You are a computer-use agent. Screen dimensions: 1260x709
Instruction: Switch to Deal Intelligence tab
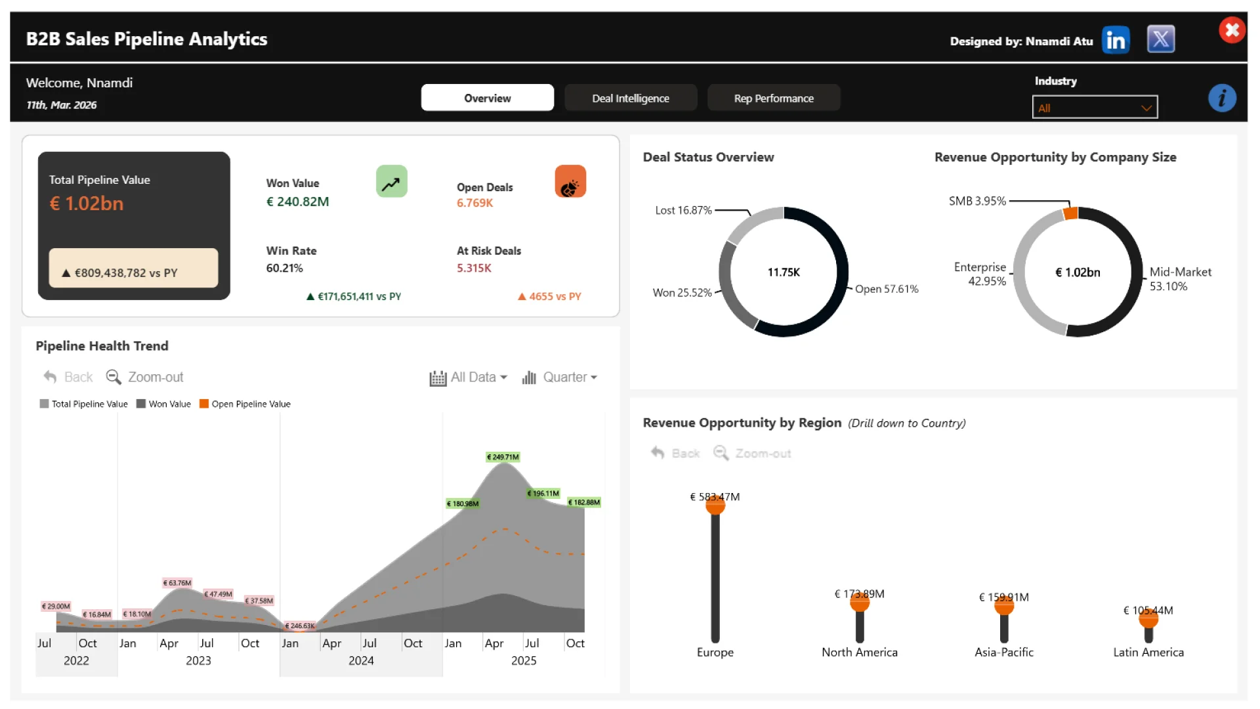coord(630,98)
